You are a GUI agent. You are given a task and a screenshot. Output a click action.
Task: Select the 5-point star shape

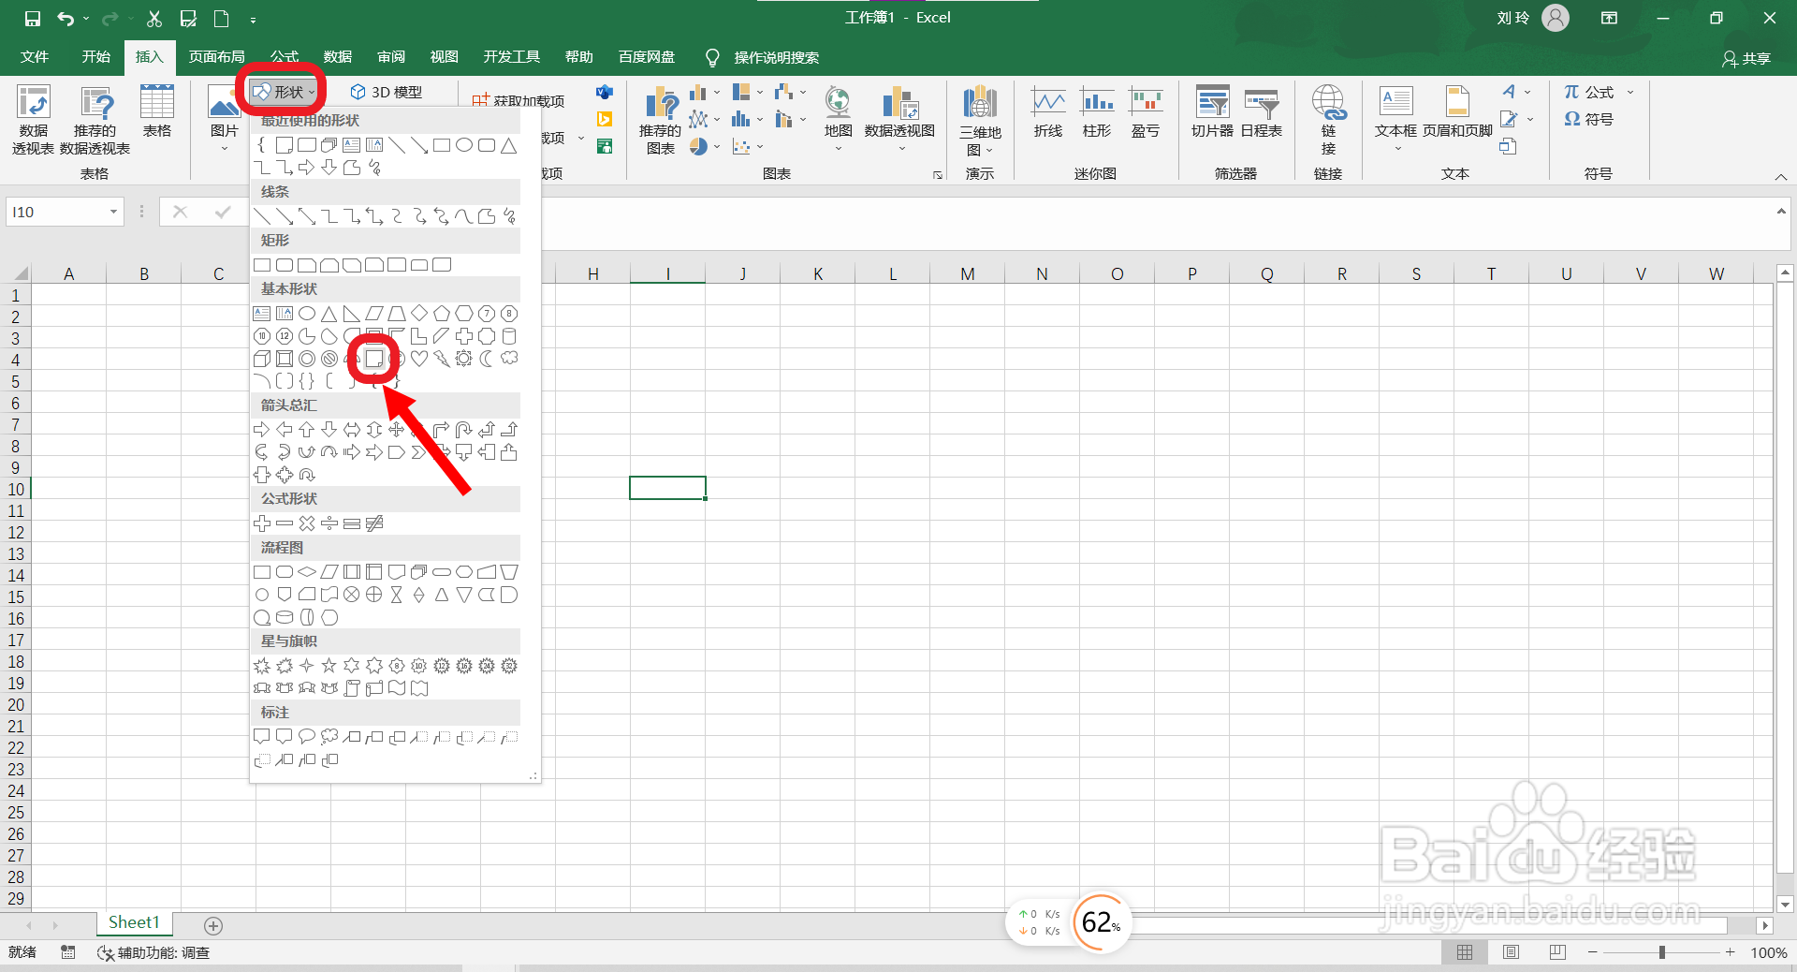coord(329,666)
